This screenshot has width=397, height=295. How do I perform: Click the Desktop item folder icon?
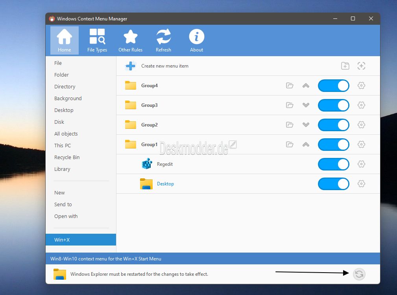tap(146, 184)
